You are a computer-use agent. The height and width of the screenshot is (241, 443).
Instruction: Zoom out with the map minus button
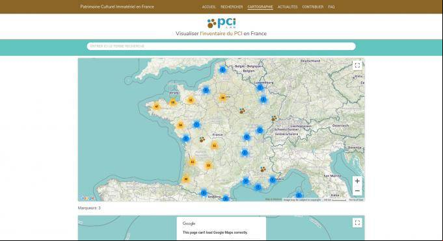(x=357, y=191)
